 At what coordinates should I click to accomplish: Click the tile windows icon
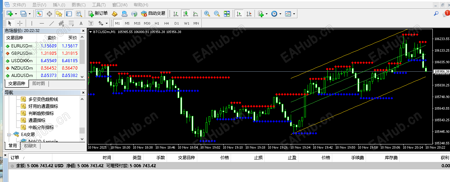(227, 14)
